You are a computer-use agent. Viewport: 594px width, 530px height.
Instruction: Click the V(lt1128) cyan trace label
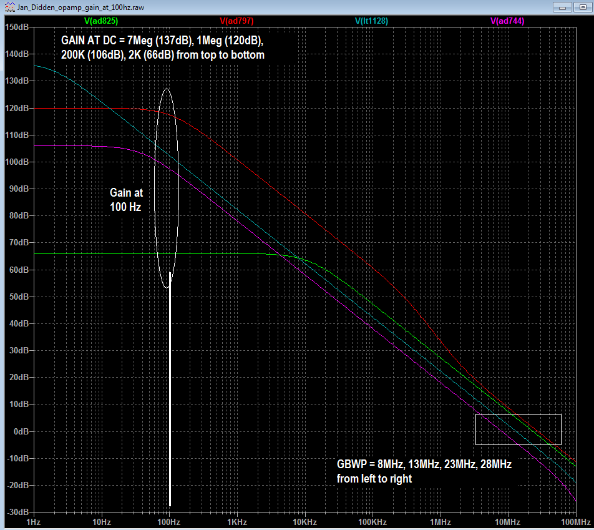click(371, 21)
